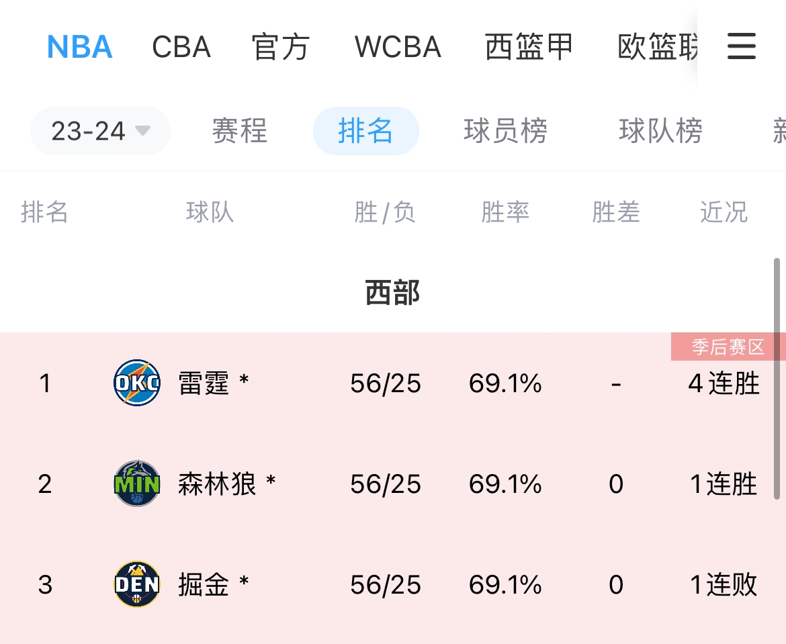Select the 排名 rankings pill

point(366,131)
